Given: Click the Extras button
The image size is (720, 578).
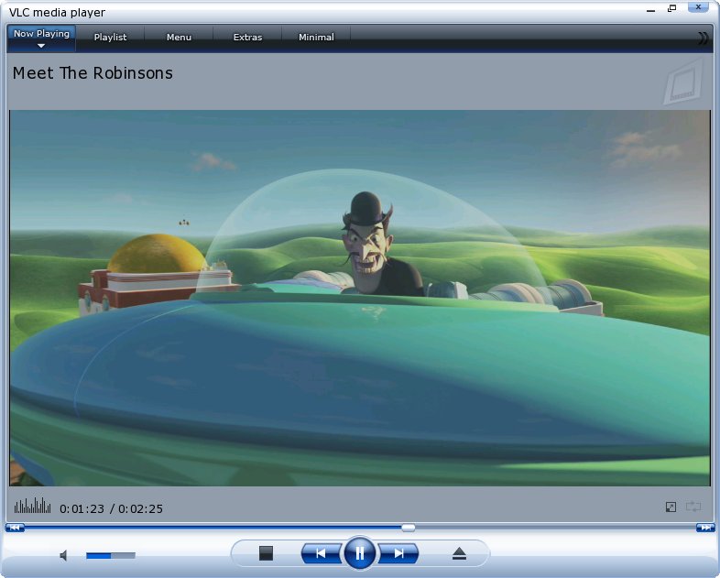Looking at the screenshot, I should point(247,38).
